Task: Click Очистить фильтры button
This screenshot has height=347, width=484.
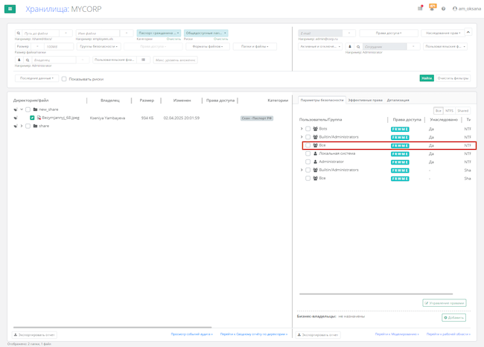Action: [453, 78]
